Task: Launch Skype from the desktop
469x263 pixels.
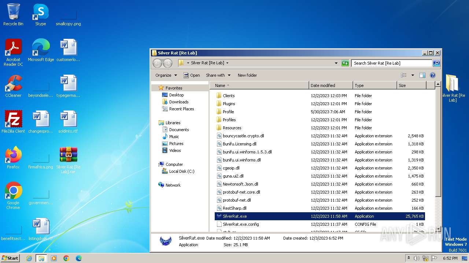Action: 40,15
